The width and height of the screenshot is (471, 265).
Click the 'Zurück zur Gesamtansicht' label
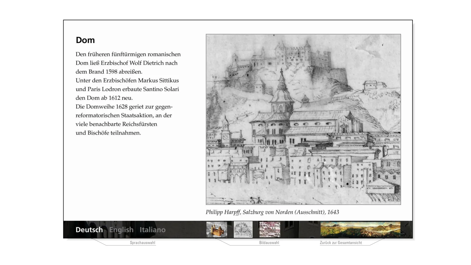click(x=341, y=243)
